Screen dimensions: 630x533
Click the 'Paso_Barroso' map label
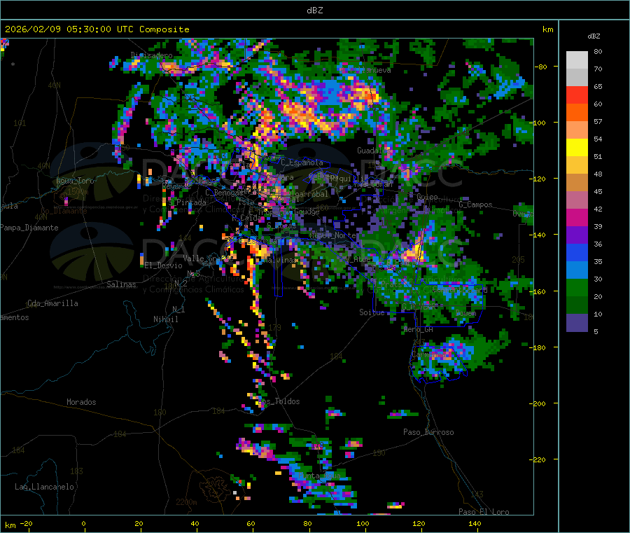428,432
